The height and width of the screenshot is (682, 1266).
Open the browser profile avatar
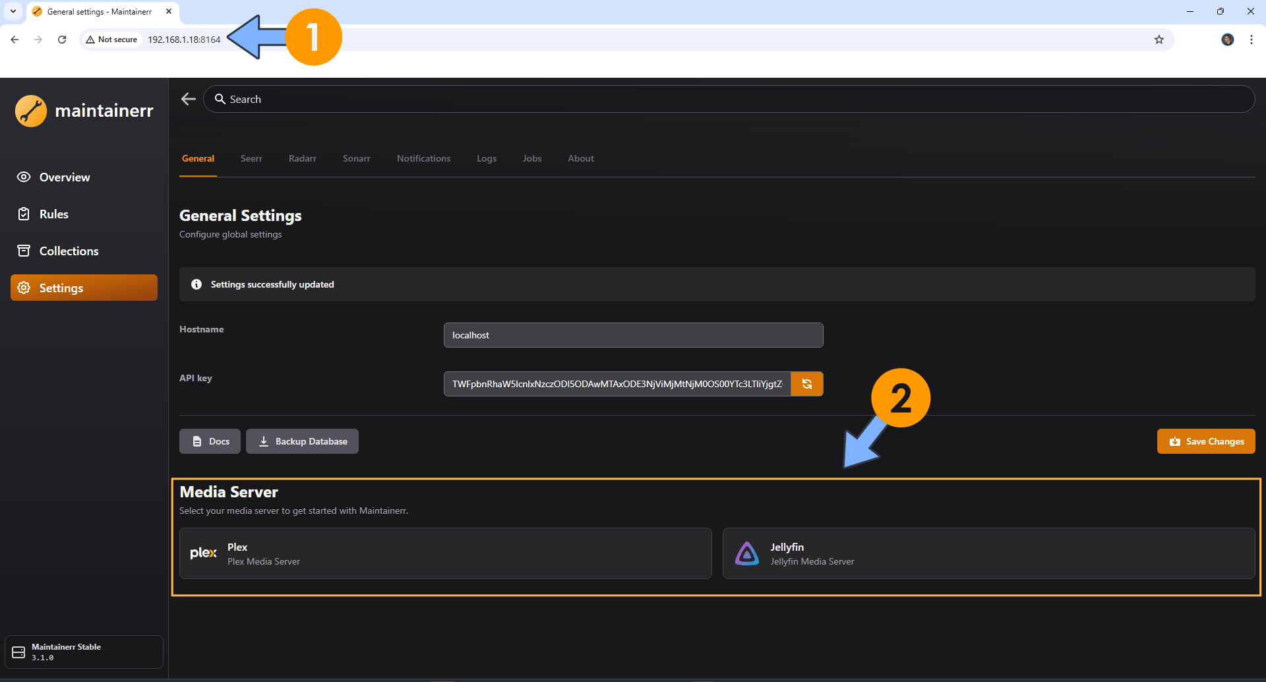pyautogui.click(x=1227, y=40)
